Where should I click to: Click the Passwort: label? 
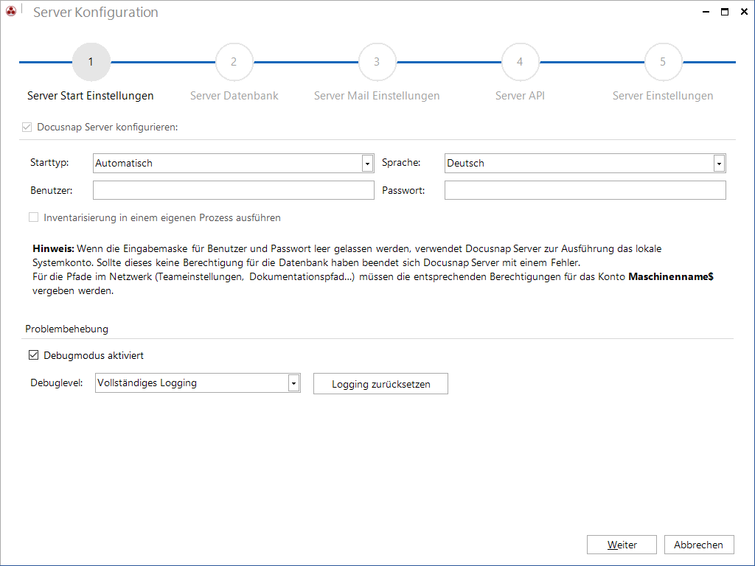(403, 190)
